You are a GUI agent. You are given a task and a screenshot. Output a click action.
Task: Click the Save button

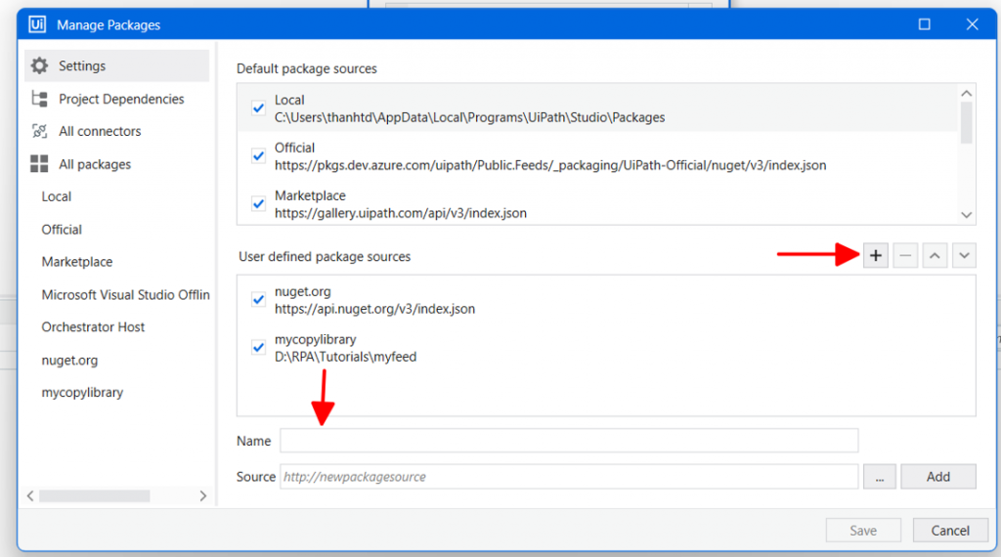tap(863, 531)
